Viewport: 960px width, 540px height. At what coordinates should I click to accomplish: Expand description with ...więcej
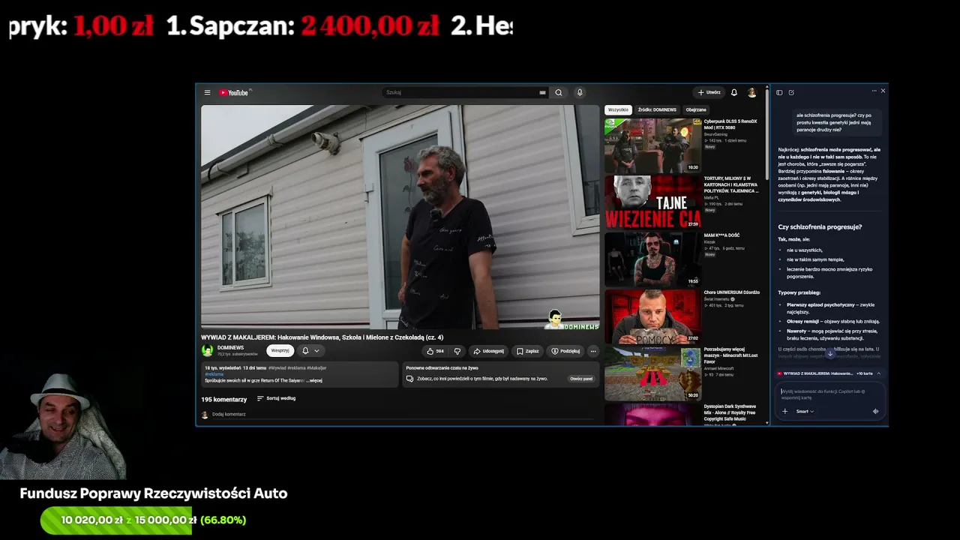click(x=313, y=380)
